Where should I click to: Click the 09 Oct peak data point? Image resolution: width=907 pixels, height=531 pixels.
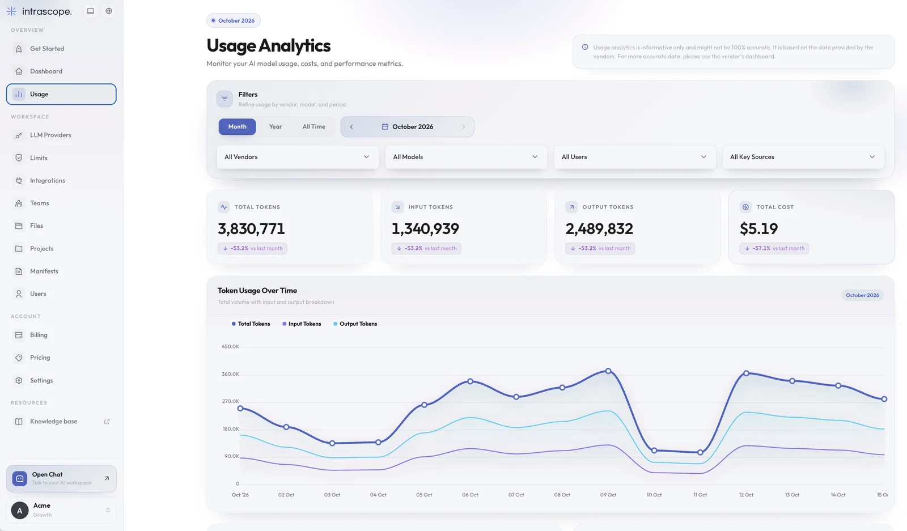coord(608,371)
